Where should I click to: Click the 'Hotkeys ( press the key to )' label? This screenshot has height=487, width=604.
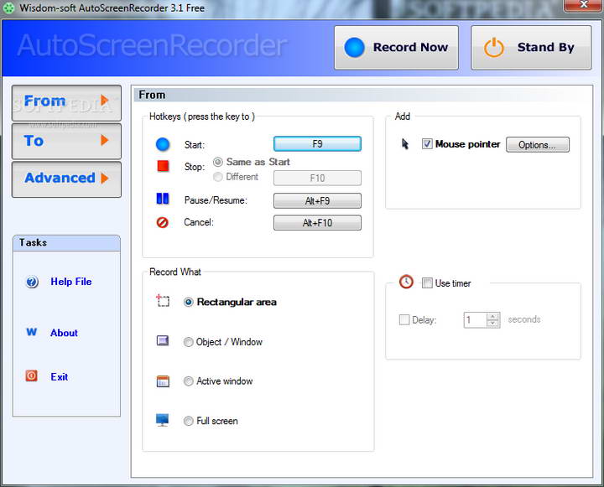pos(202,117)
